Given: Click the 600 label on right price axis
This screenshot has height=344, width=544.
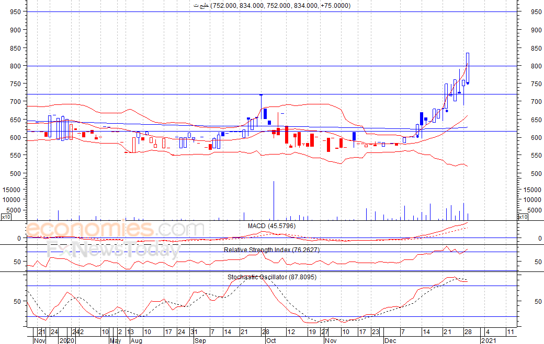Looking at the screenshot, I should coord(536,137).
